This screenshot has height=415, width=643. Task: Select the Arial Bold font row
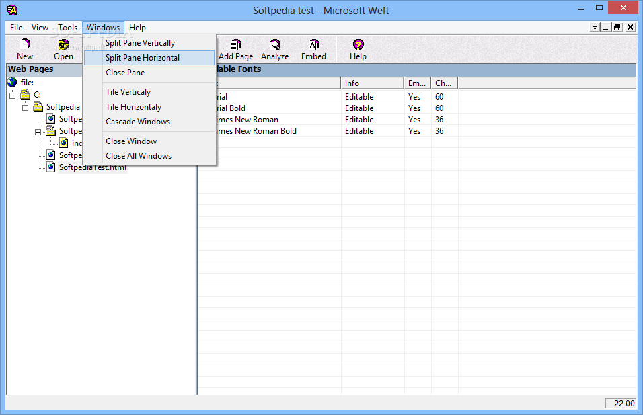coord(416,108)
